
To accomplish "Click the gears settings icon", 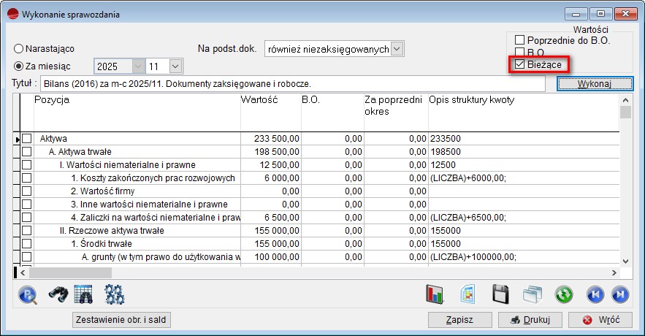I will click(x=115, y=294).
